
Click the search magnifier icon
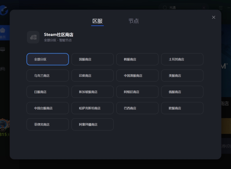165,8
